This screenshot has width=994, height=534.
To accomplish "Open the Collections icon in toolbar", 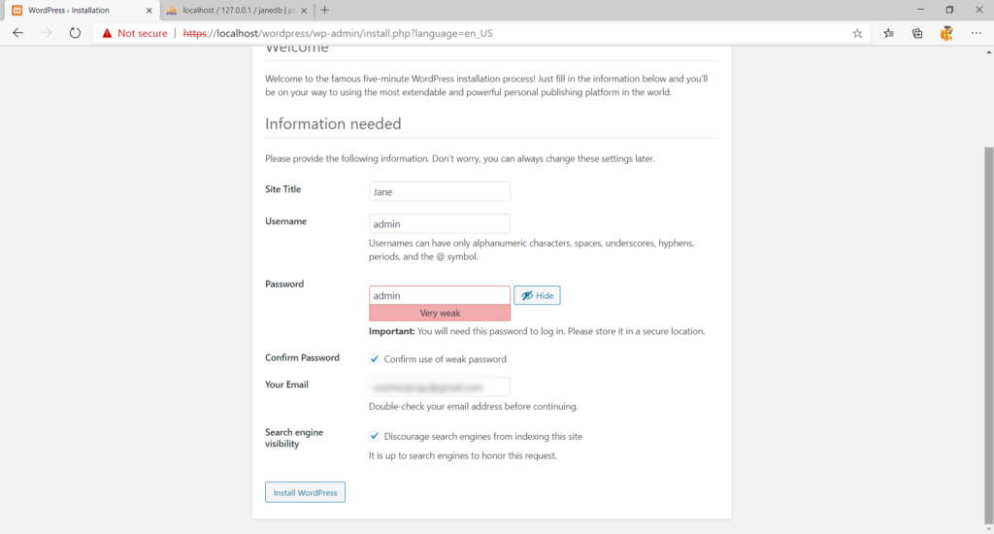I will pos(916,34).
